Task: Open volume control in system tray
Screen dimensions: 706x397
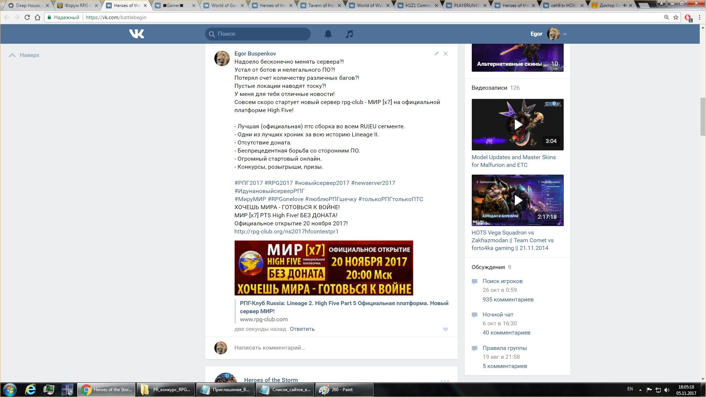Action: point(667,390)
